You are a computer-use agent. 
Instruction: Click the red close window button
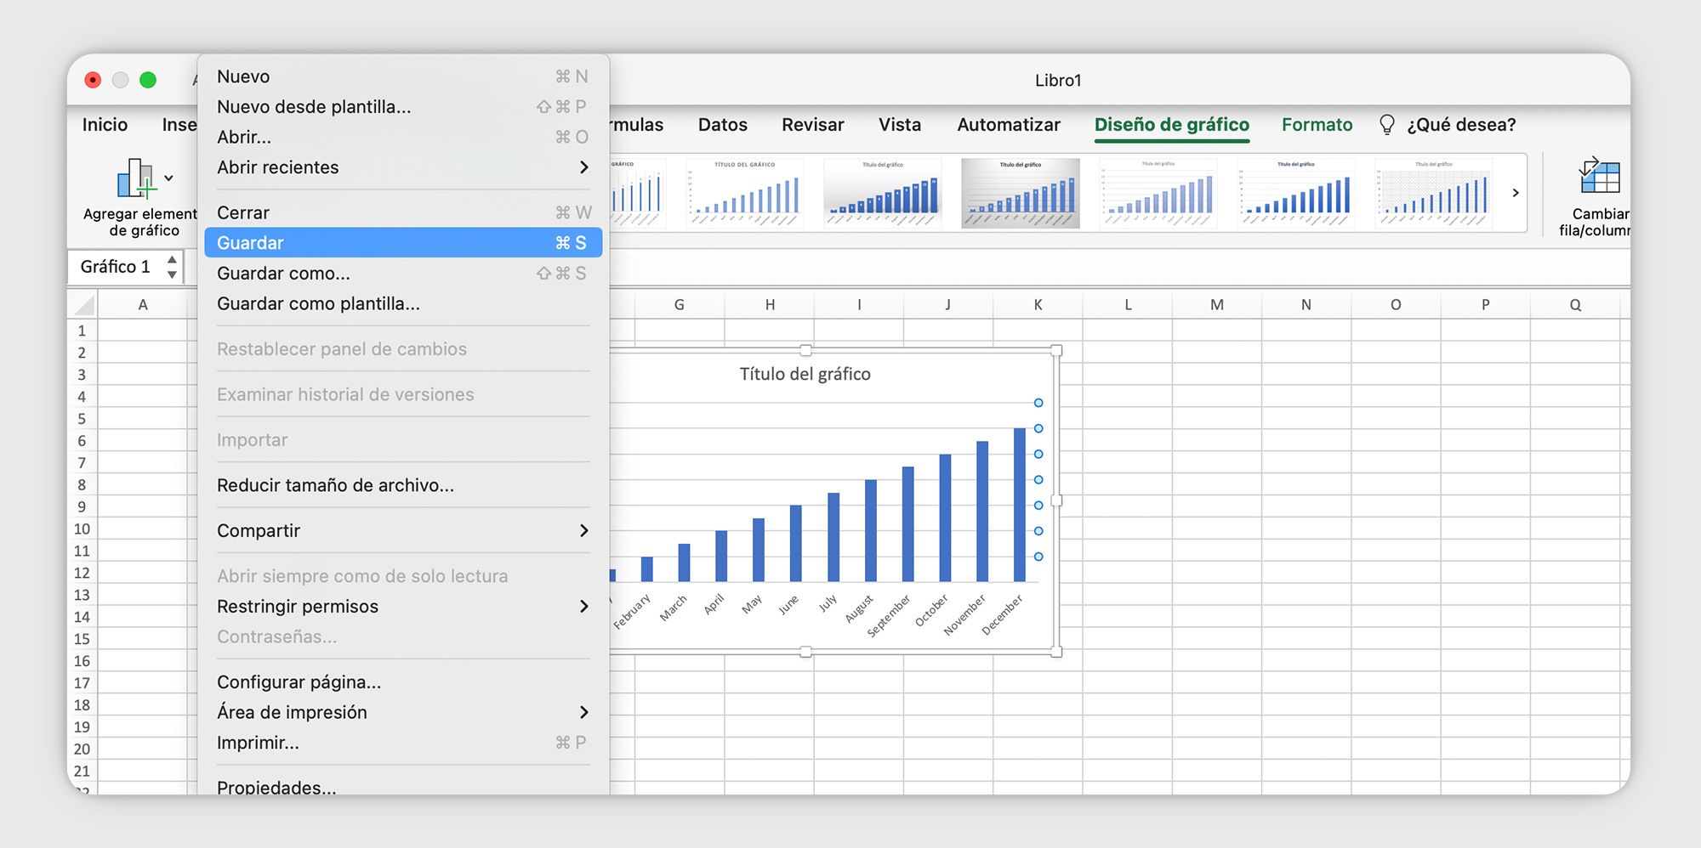pos(93,80)
